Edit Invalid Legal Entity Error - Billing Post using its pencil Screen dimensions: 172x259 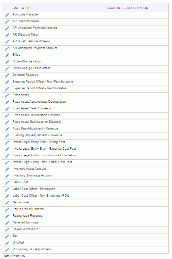click(7, 143)
